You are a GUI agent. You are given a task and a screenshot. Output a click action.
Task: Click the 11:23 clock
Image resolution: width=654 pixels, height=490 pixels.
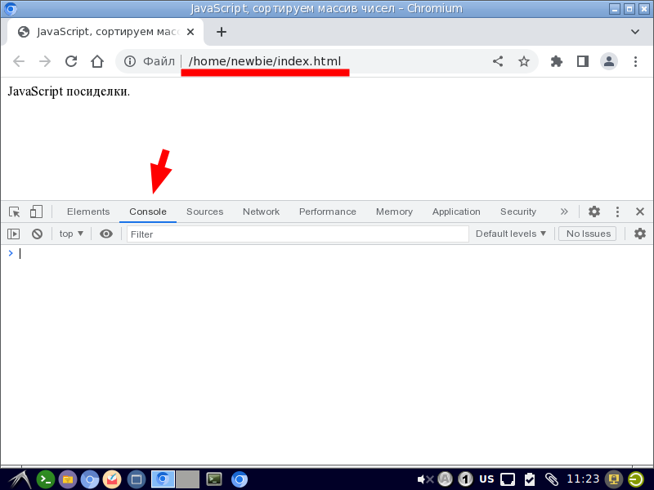coord(583,479)
